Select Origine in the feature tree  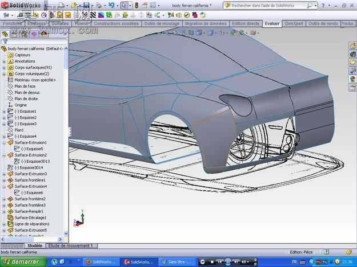pos(21,105)
